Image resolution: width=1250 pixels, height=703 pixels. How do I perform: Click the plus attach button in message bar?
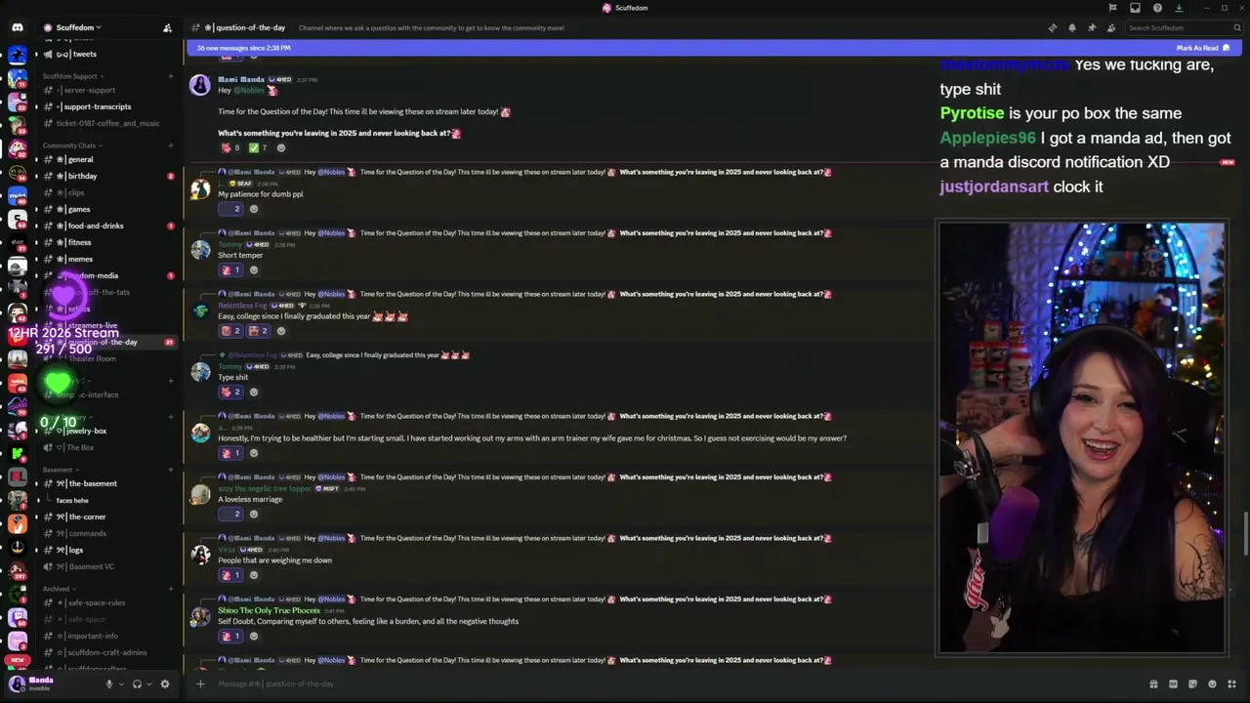tap(200, 683)
